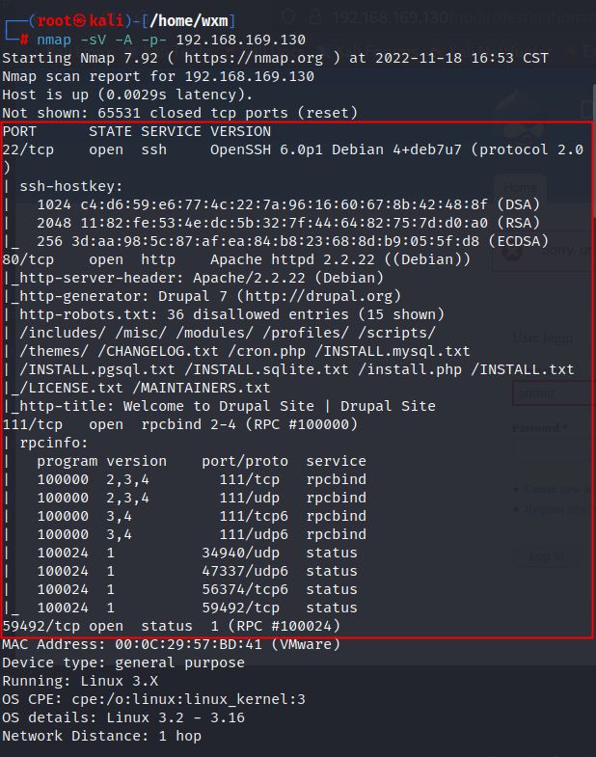Click the Log in button

click(x=546, y=556)
